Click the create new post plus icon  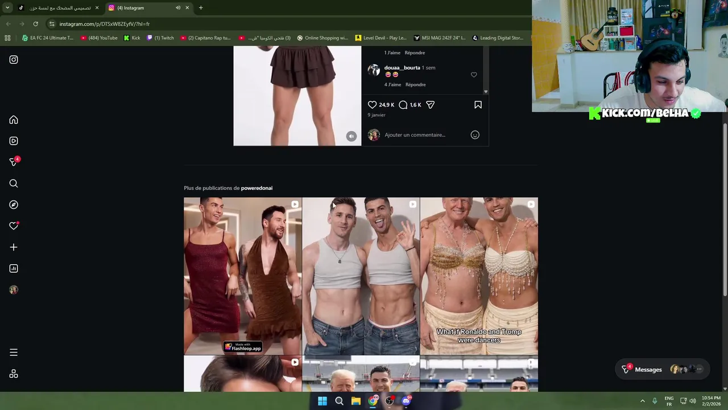point(14,247)
